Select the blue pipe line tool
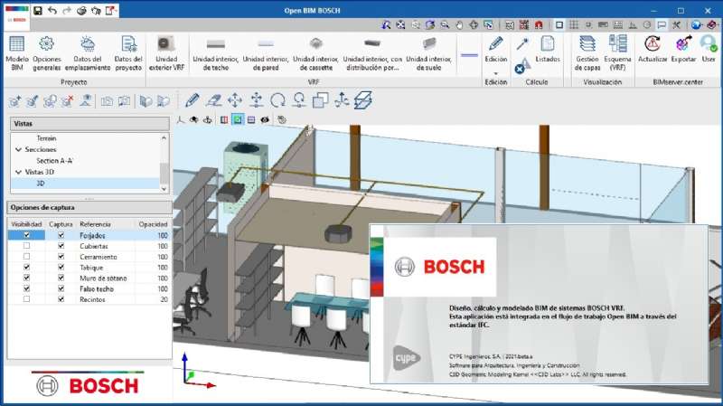723x406 pixels. [x=469, y=55]
